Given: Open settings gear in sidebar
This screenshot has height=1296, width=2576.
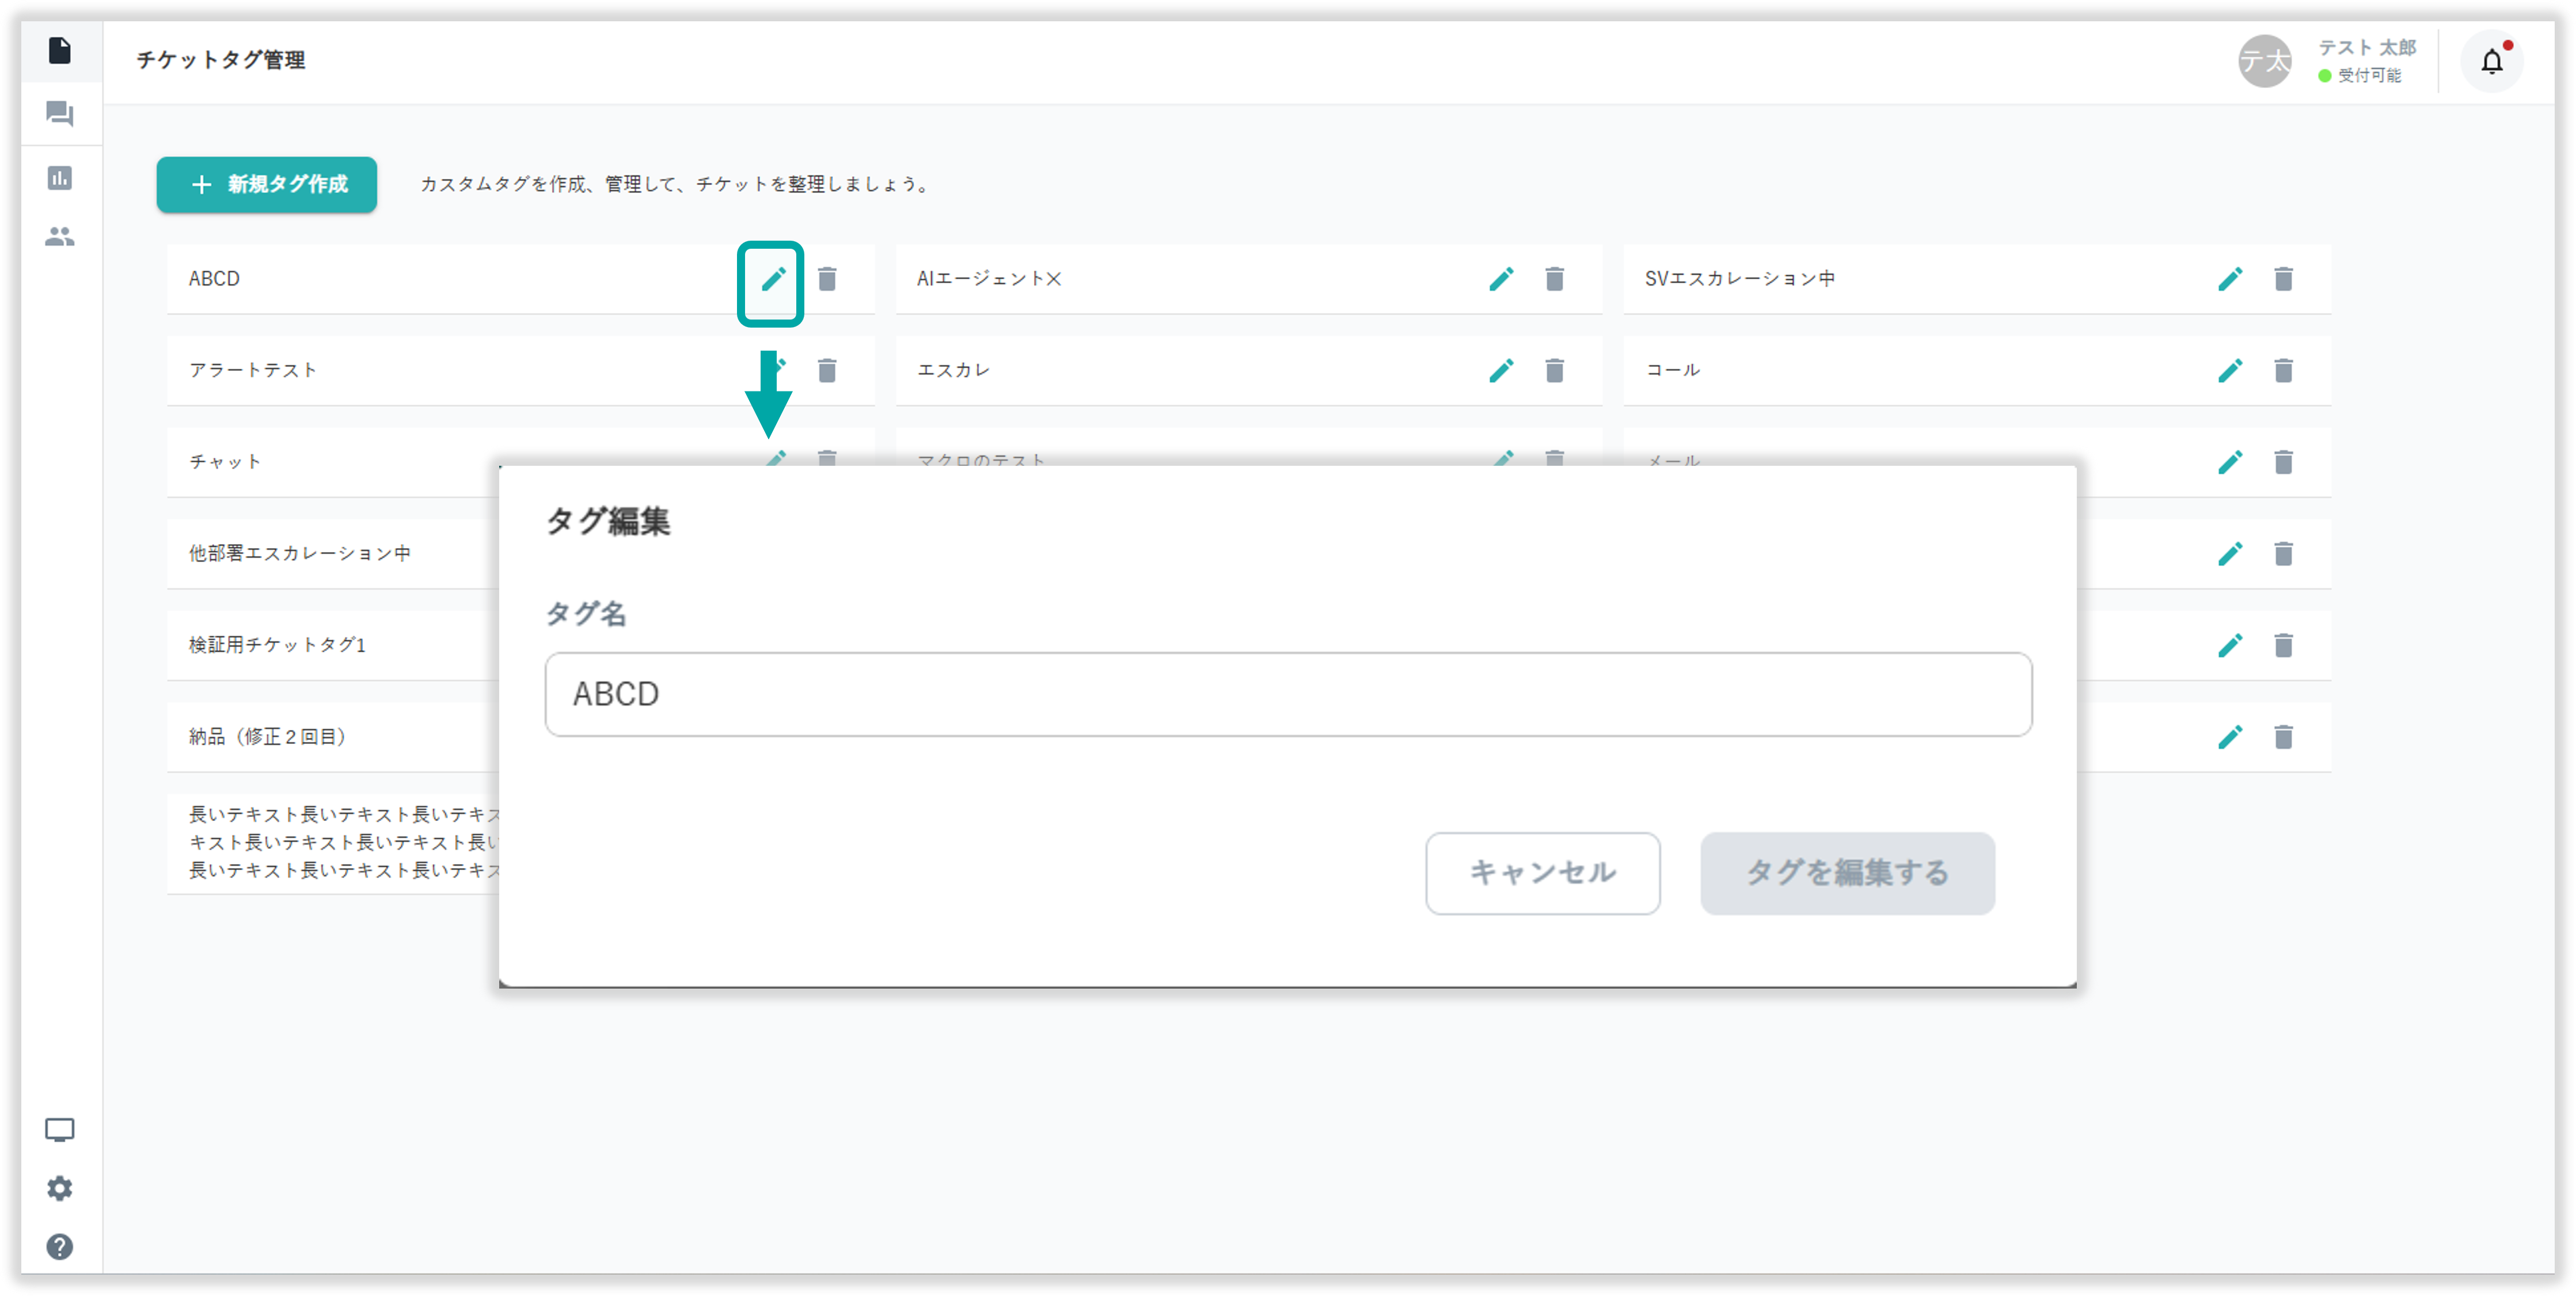Looking at the screenshot, I should [x=60, y=1188].
